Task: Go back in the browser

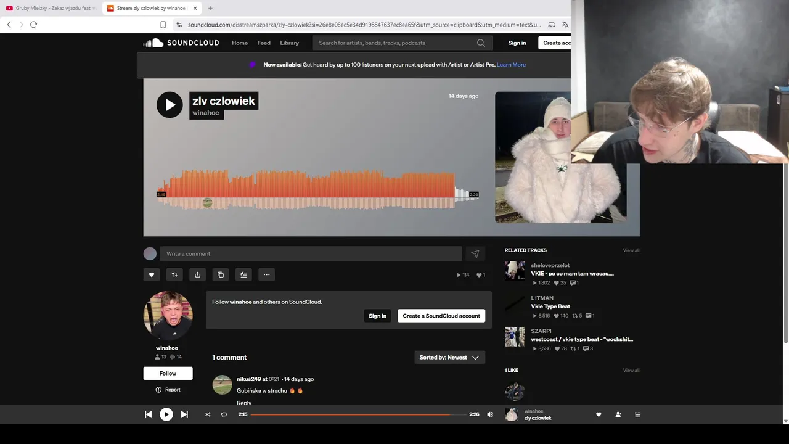Action: [9, 25]
